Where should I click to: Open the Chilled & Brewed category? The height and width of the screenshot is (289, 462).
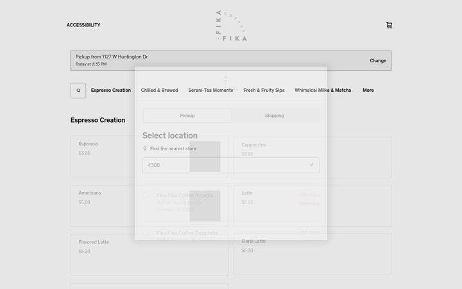coord(159,91)
